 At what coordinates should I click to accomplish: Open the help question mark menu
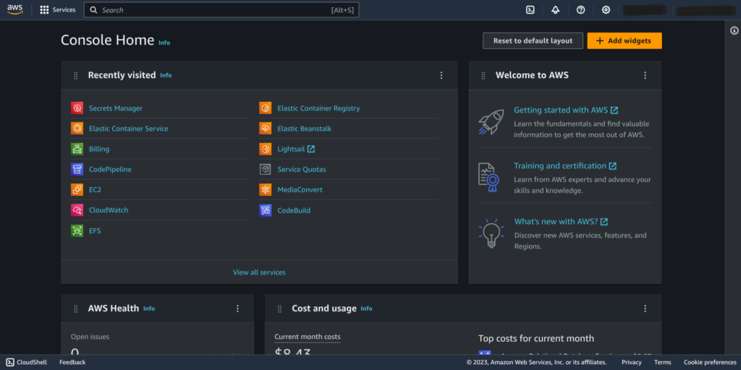[x=581, y=10]
